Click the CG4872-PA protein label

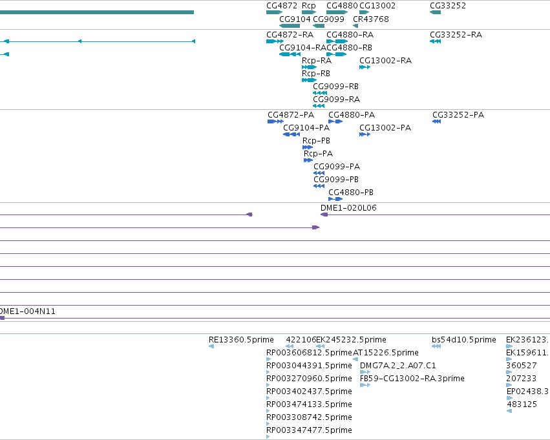coord(291,115)
